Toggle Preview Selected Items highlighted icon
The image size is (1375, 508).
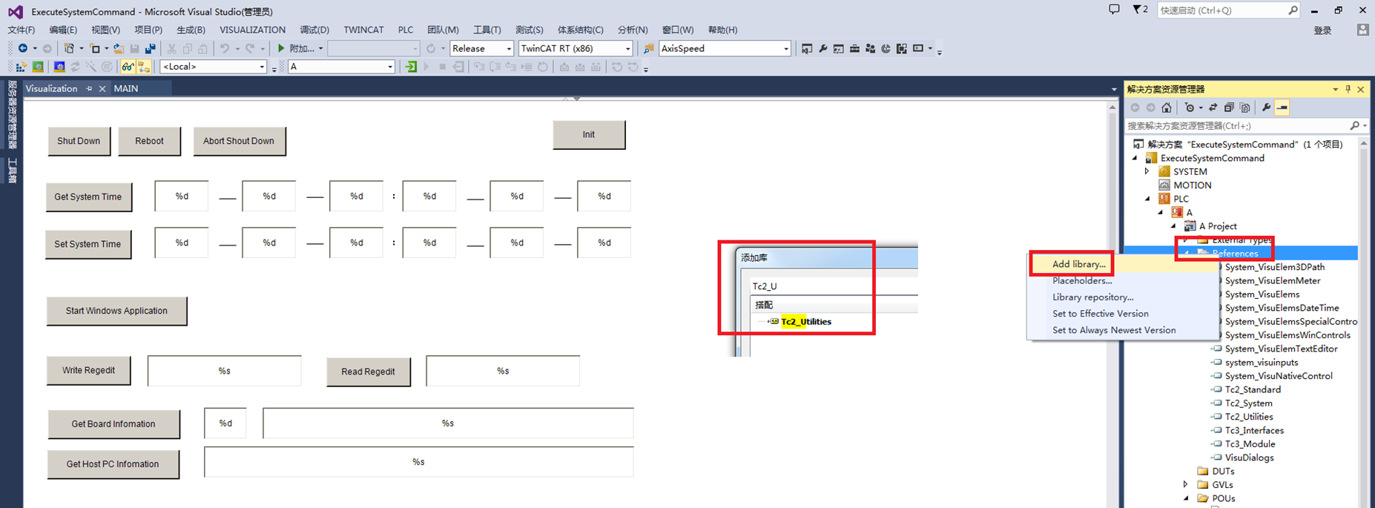[1282, 108]
